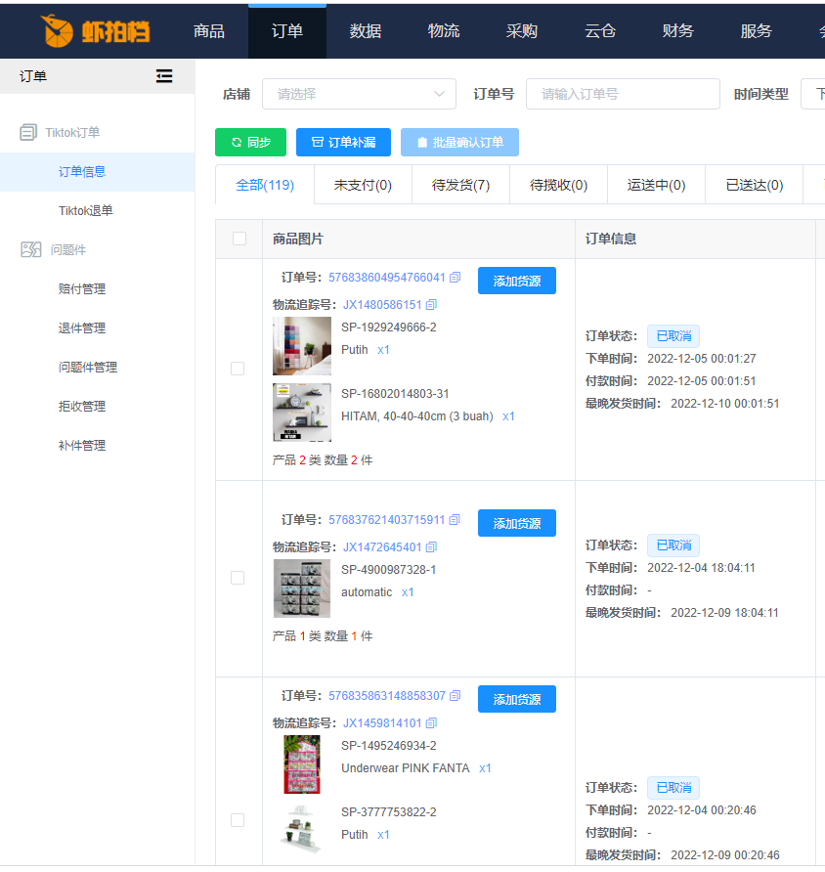Select checkbox for order 576835863148858307
The width and height of the screenshot is (825, 872).
(238, 820)
